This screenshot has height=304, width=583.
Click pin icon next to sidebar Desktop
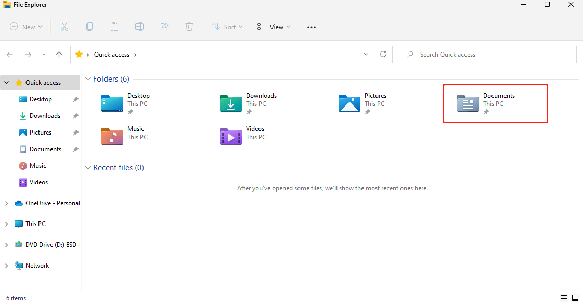click(x=76, y=99)
